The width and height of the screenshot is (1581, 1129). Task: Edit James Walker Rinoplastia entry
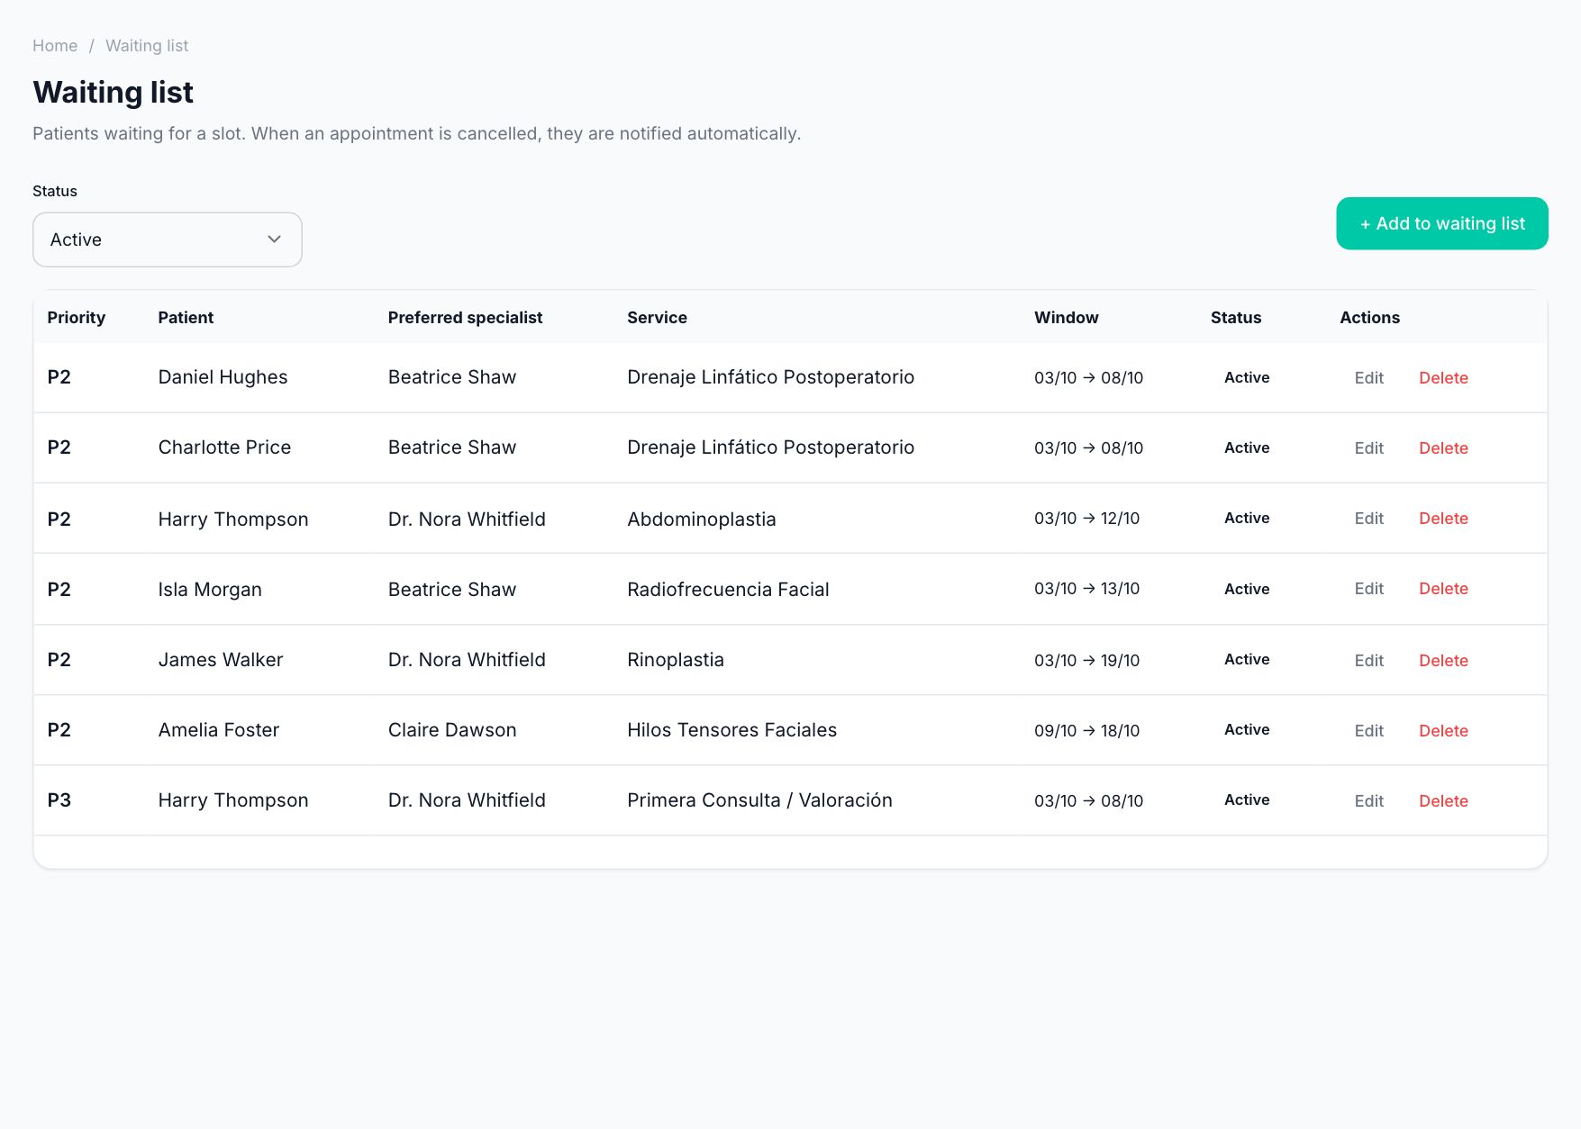pos(1368,661)
